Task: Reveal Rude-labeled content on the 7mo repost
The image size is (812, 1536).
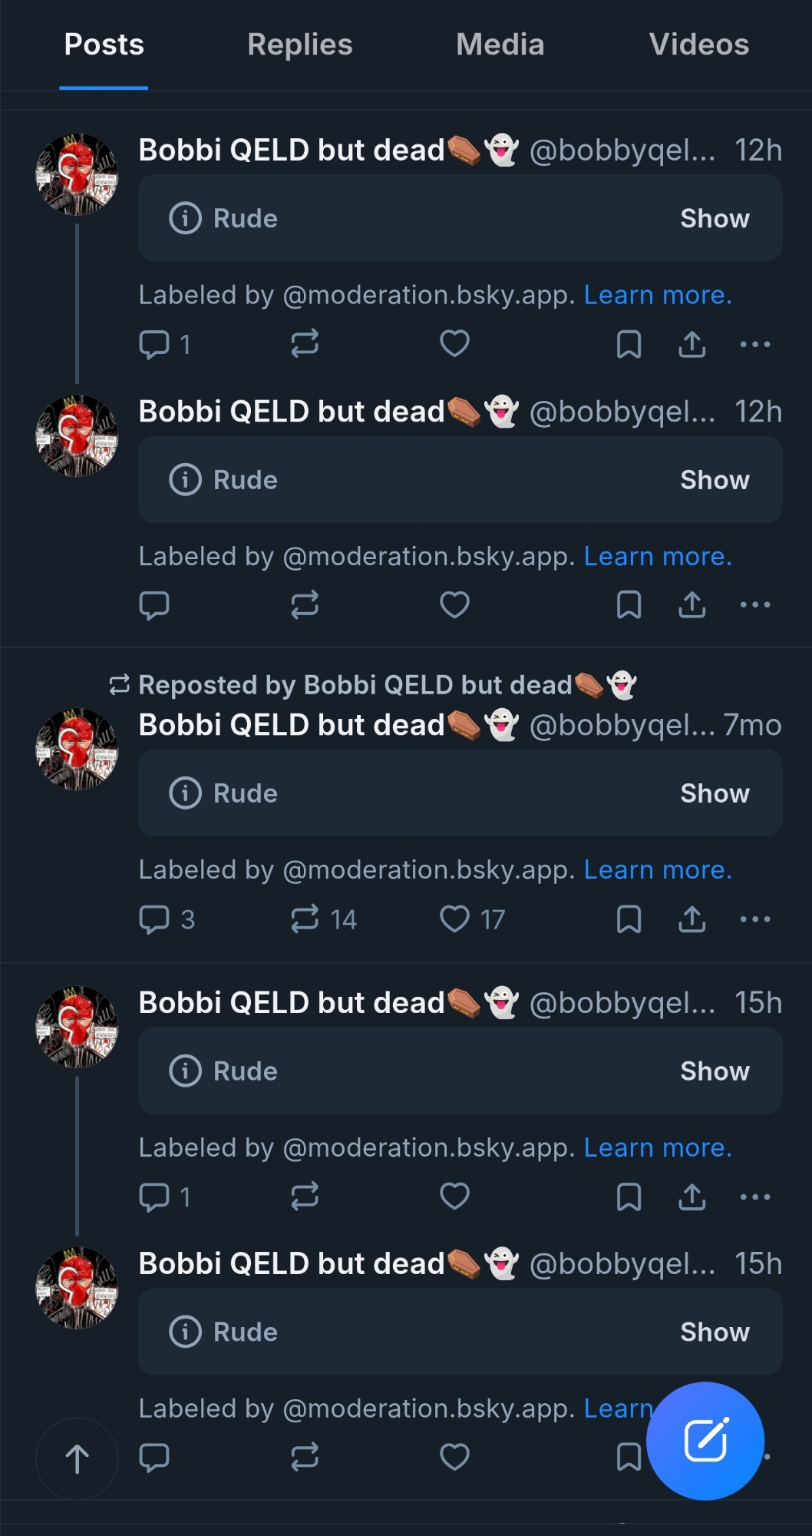Action: tap(714, 793)
